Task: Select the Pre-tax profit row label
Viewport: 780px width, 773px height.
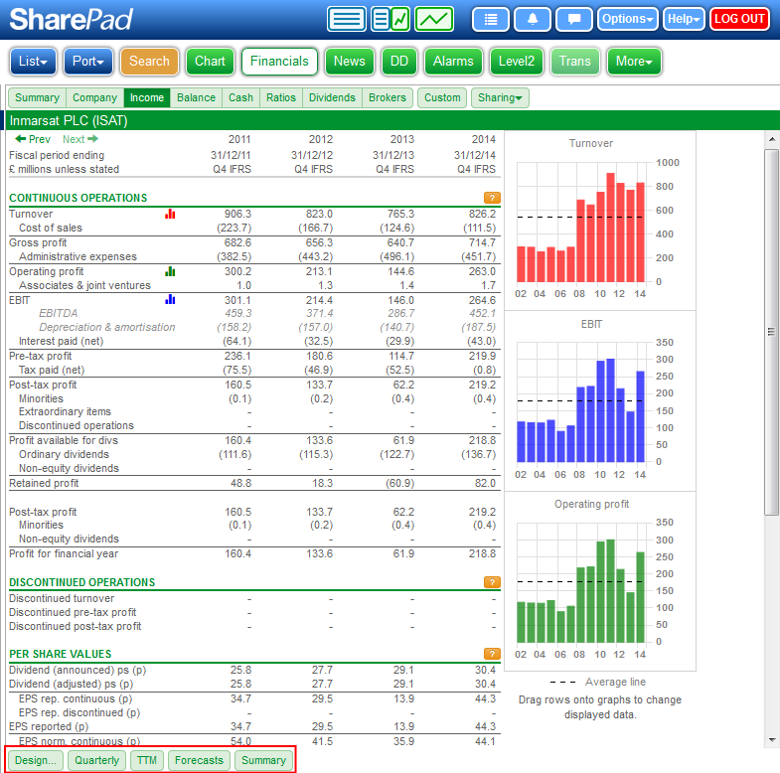Action: pos(41,356)
